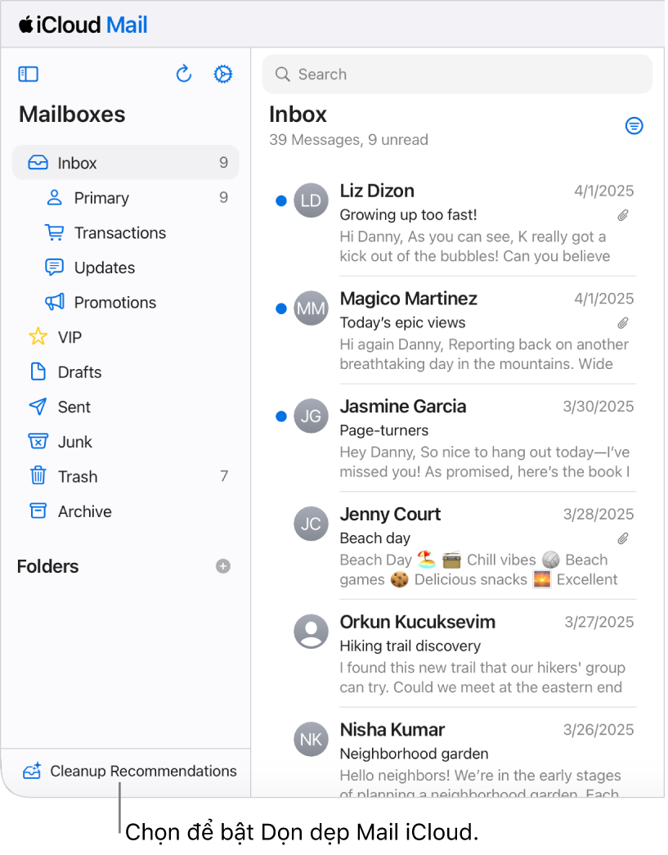The image size is (668, 855).
Task: Open the settings gear icon
Action: point(223,74)
